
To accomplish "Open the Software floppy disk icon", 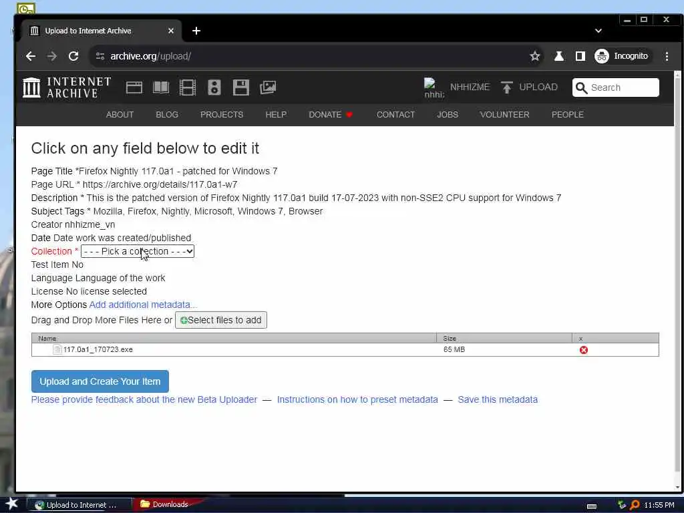I will (x=240, y=88).
